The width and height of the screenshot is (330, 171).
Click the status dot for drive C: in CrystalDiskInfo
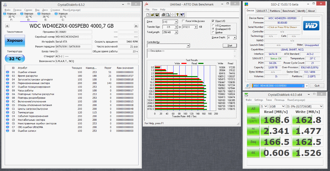coord(56,13)
